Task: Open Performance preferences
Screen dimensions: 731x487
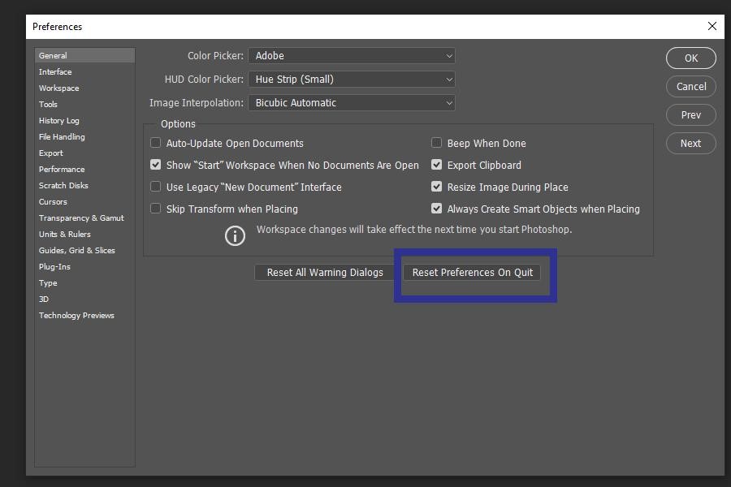Action: pyautogui.click(x=84, y=169)
